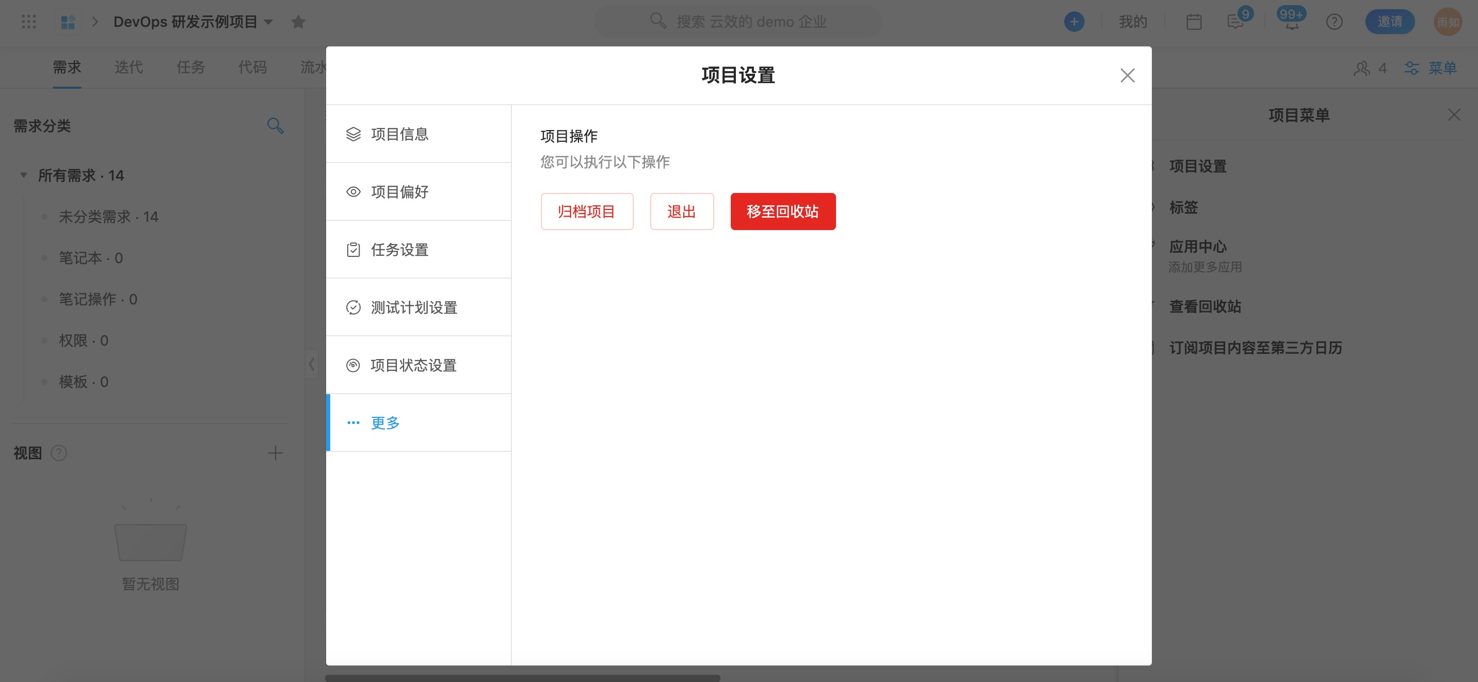Open 项目状态设置 settings section

tap(419, 365)
